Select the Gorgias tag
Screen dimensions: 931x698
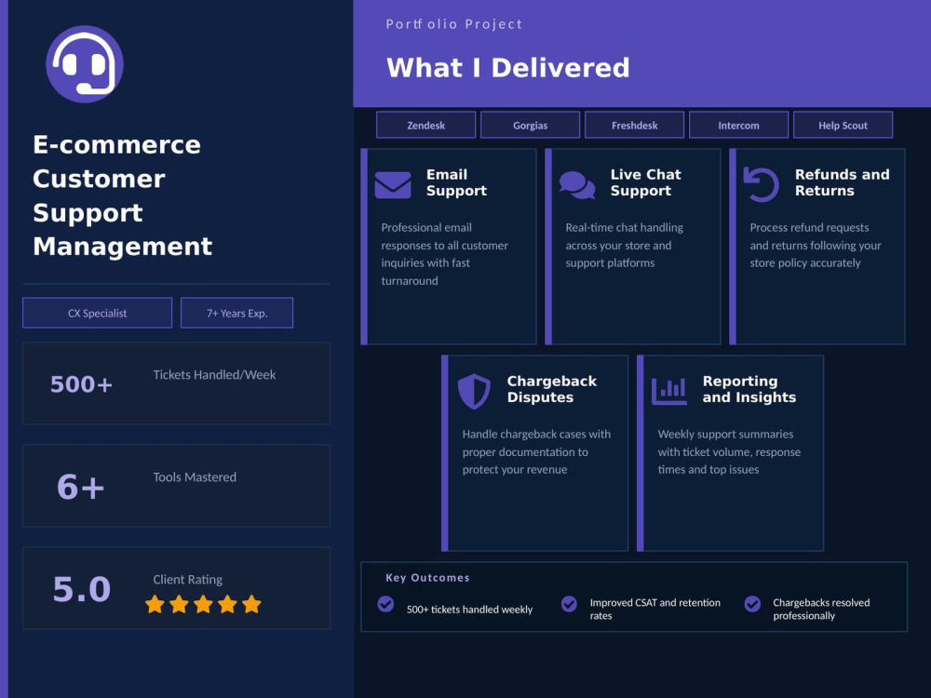[531, 126]
